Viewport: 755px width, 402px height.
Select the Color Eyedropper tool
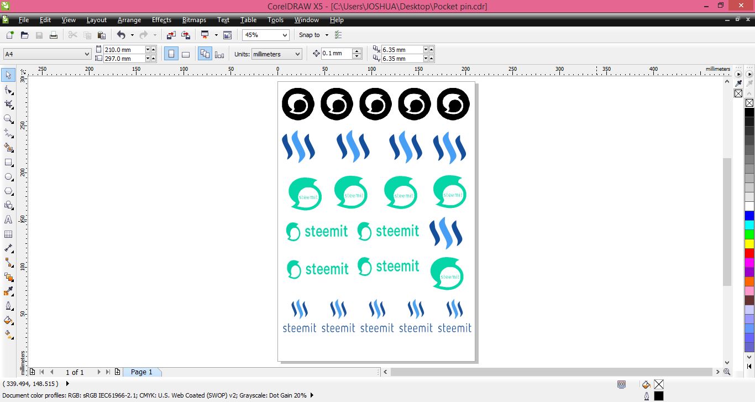pos(8,291)
